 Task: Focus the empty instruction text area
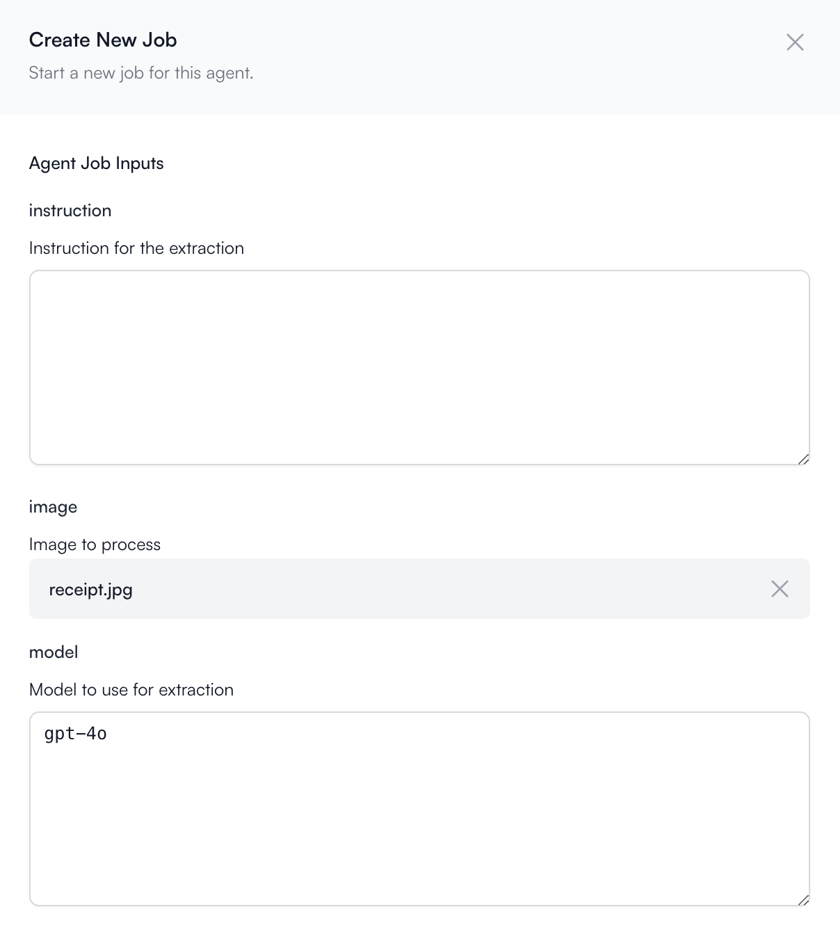pyautogui.click(x=419, y=368)
